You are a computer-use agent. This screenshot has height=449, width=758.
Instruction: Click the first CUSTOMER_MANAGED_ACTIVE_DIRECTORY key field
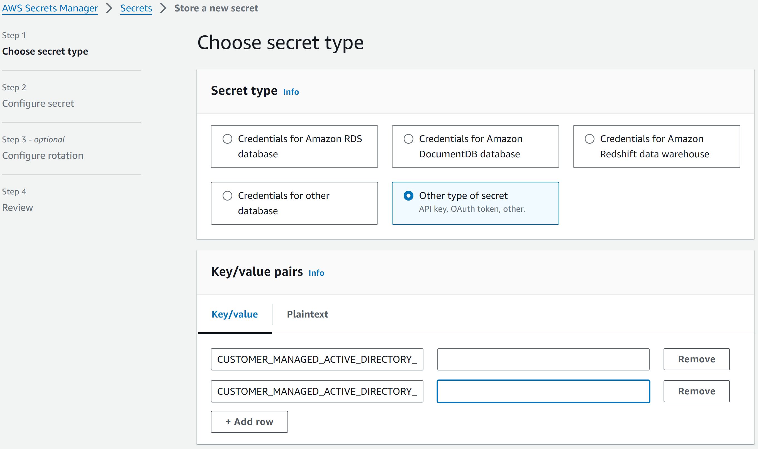[x=317, y=359]
